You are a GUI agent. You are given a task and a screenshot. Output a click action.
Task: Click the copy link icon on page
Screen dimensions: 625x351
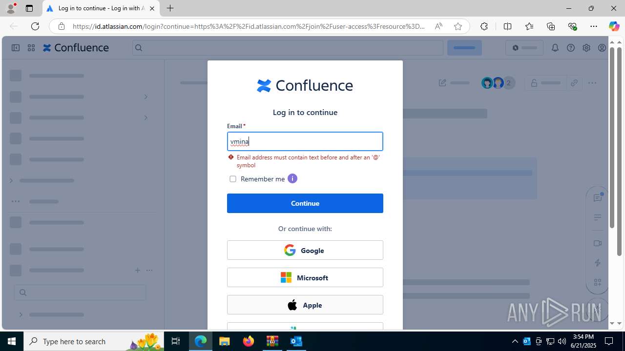[x=574, y=83]
